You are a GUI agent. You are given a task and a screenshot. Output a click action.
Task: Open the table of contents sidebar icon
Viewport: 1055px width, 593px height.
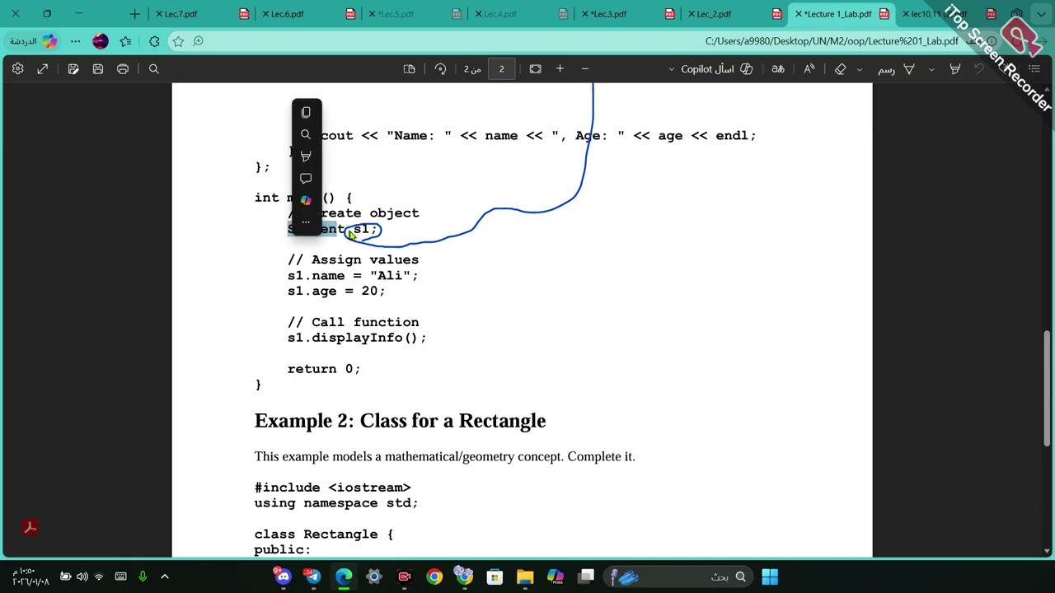pos(1034,69)
